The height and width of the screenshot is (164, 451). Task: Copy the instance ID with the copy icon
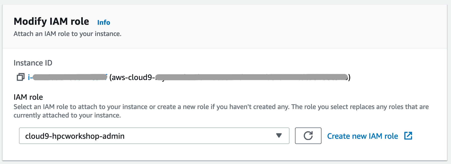20,77
